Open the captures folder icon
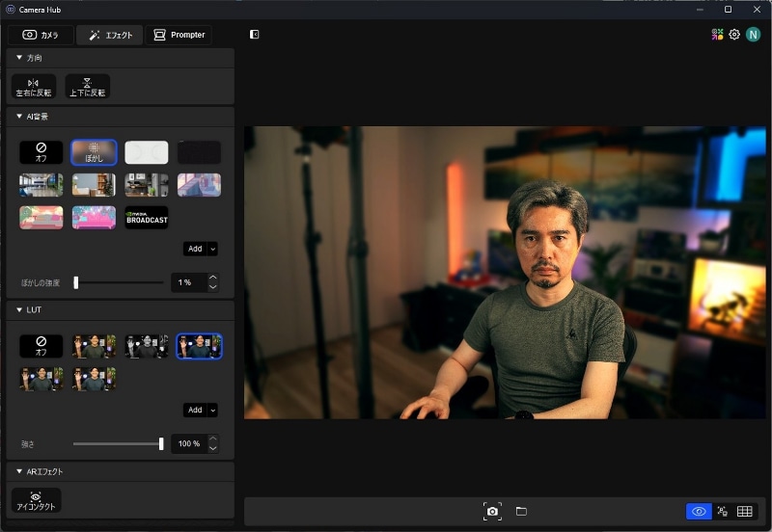 [521, 511]
